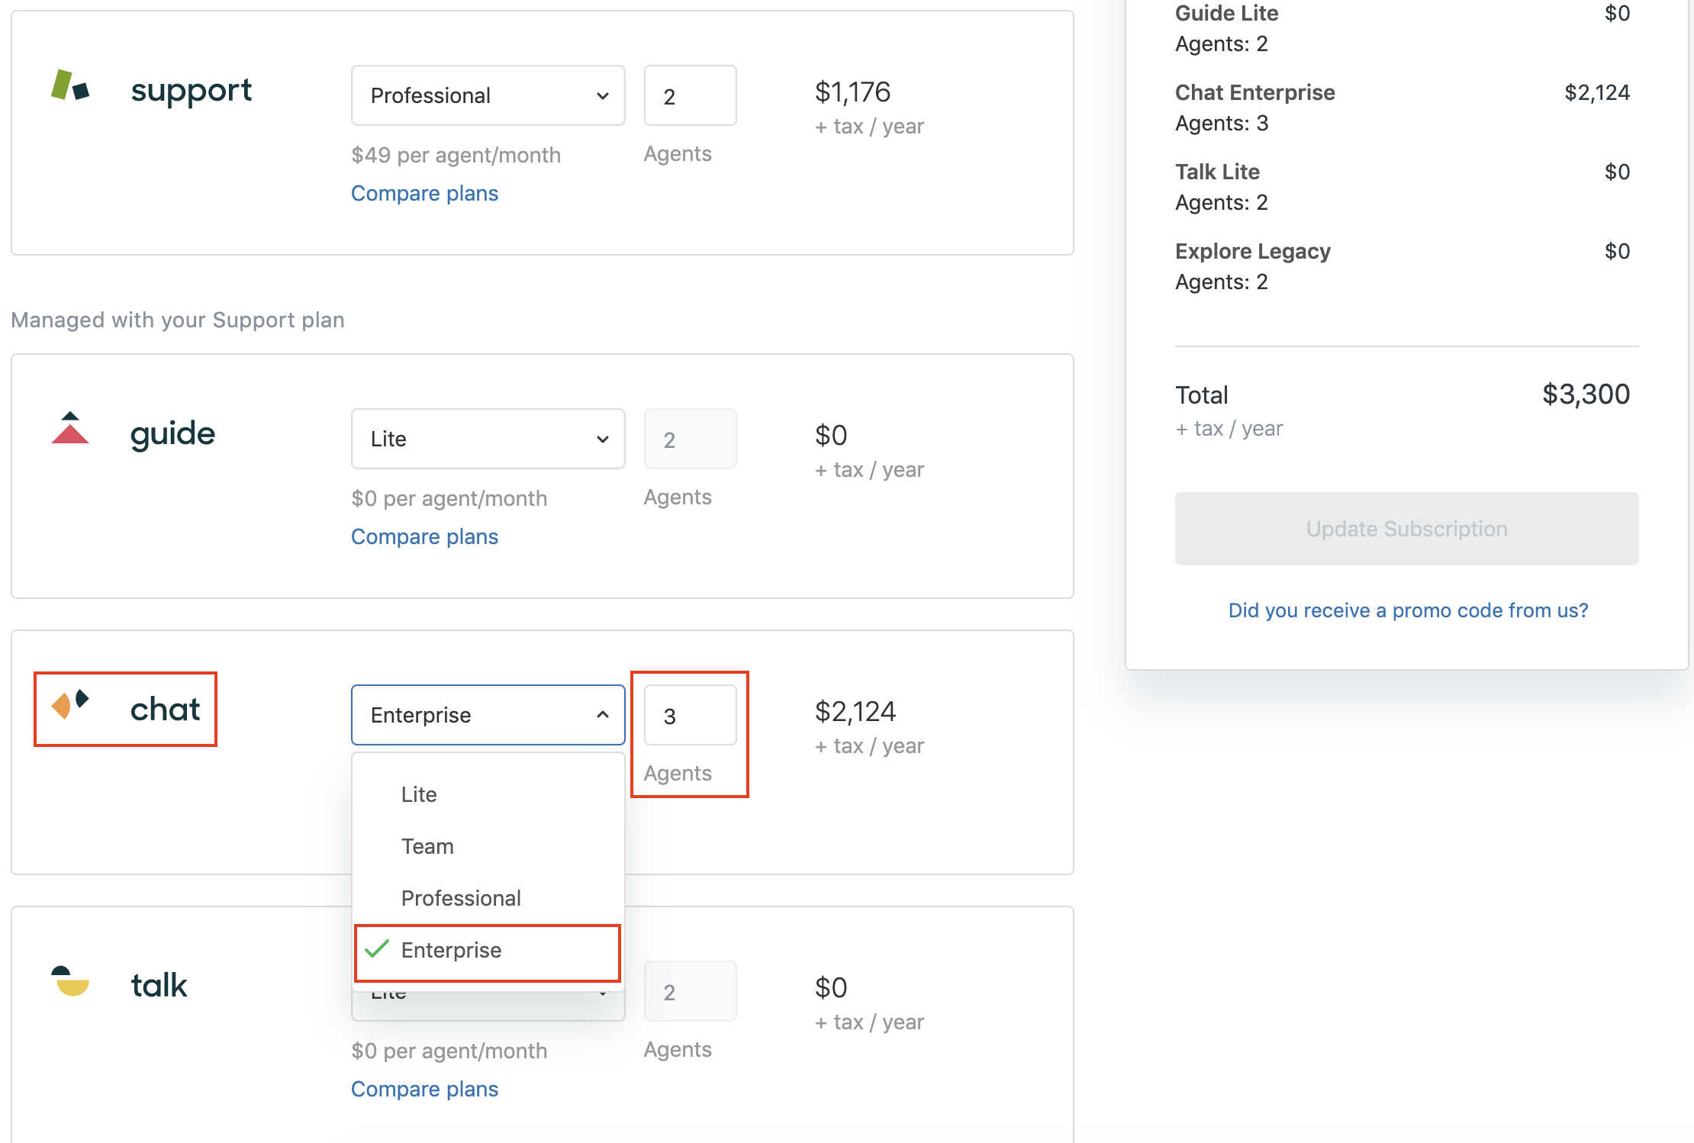The width and height of the screenshot is (1694, 1143).
Task: Click the $2,124 Chat price in card
Action: point(855,712)
